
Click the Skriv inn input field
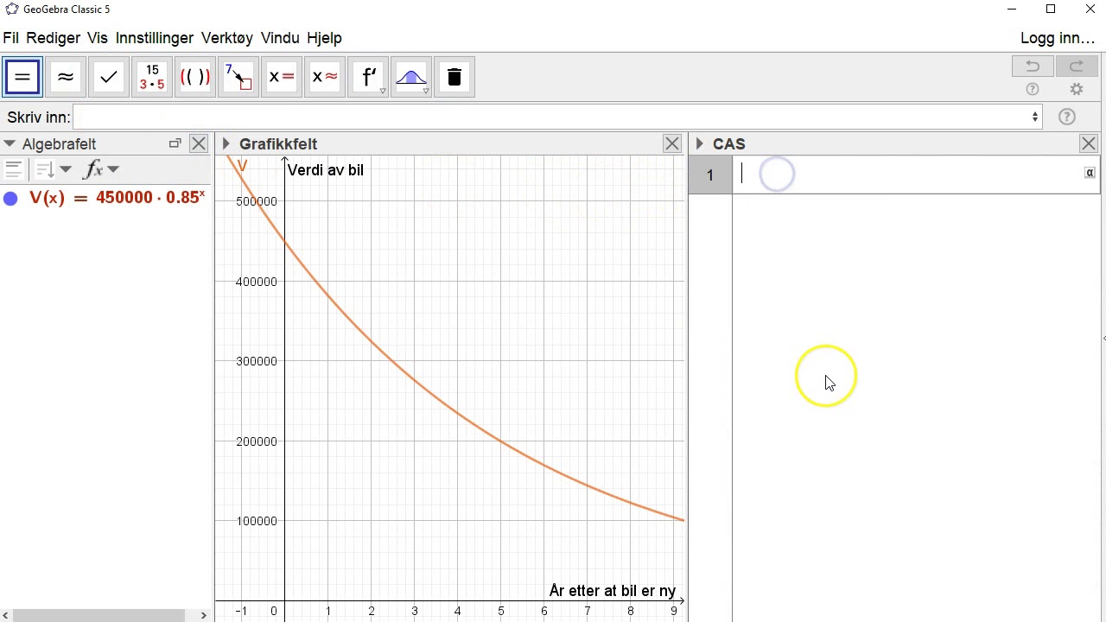(557, 117)
